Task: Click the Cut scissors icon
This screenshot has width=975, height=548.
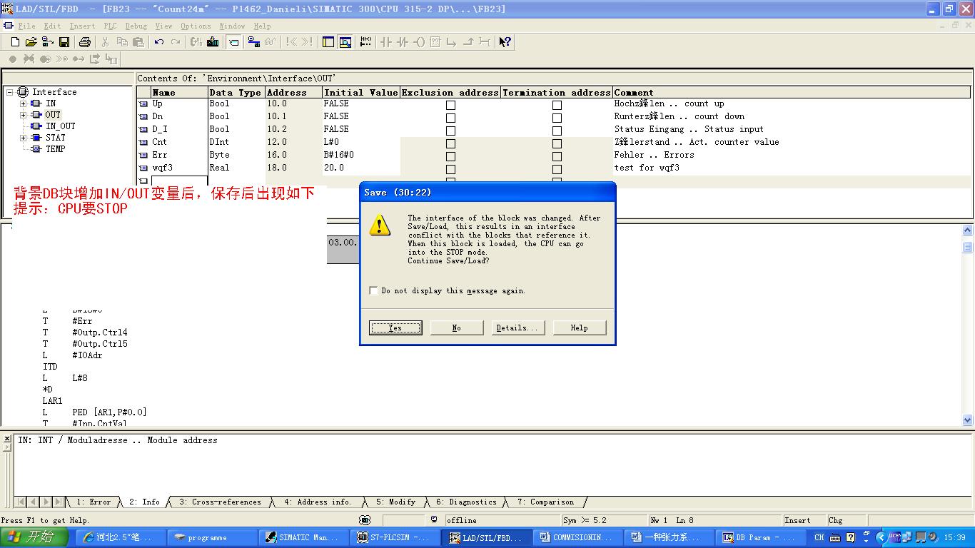Action: (106, 42)
